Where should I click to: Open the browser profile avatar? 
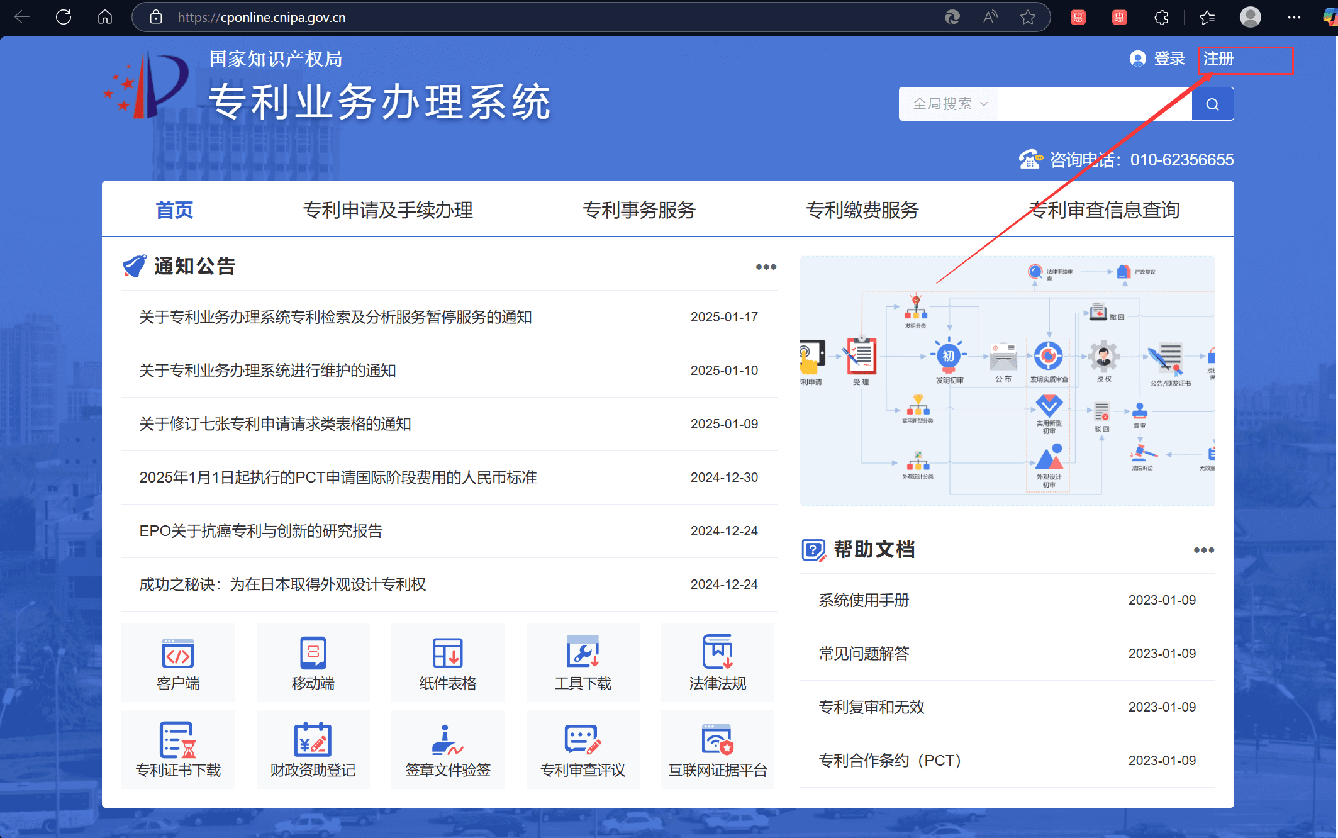coord(1250,17)
